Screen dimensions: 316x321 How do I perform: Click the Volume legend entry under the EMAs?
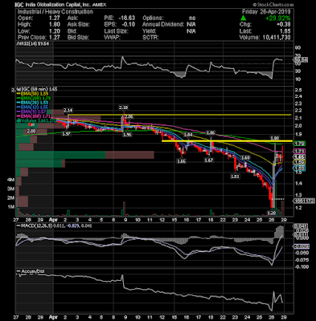pyautogui.click(x=37, y=121)
